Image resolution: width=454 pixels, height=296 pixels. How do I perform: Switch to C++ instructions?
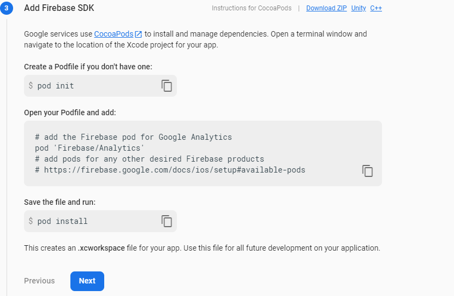376,8
